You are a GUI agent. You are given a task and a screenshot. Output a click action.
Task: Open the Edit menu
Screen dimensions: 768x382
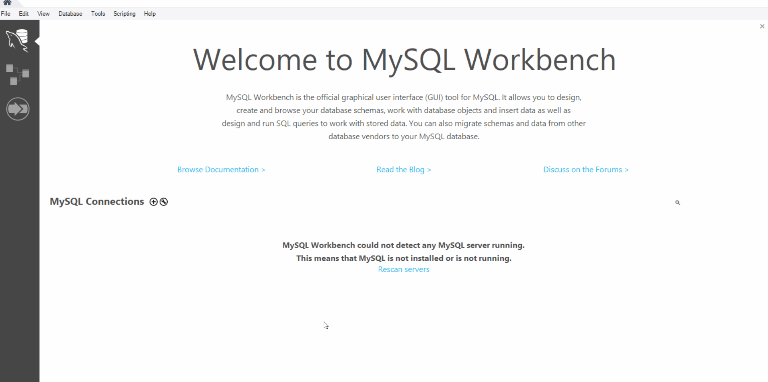point(24,14)
